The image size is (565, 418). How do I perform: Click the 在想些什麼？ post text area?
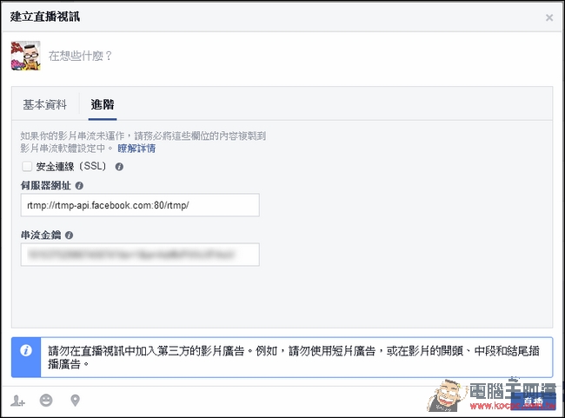pyautogui.click(x=80, y=56)
